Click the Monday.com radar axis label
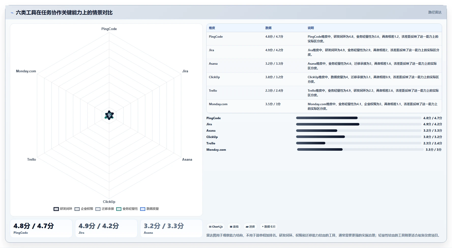The width and height of the screenshot is (452, 248). [x=26, y=71]
